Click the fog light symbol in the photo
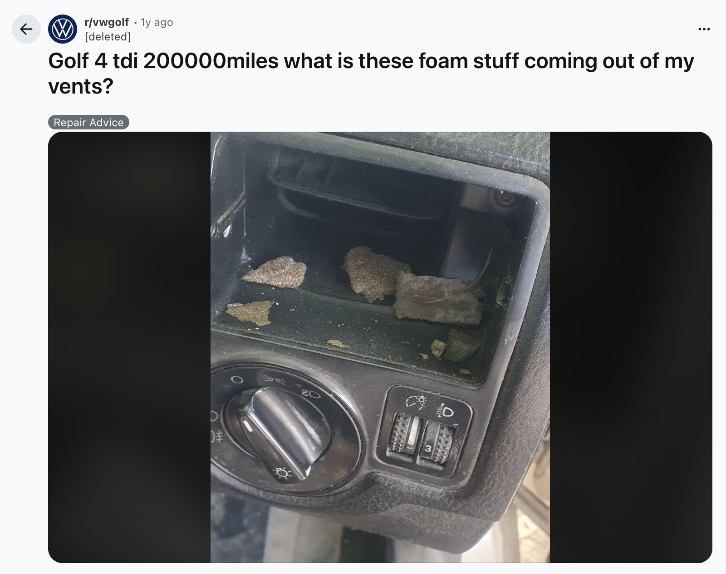Image resolution: width=726 pixels, height=574 pixels. tap(216, 438)
